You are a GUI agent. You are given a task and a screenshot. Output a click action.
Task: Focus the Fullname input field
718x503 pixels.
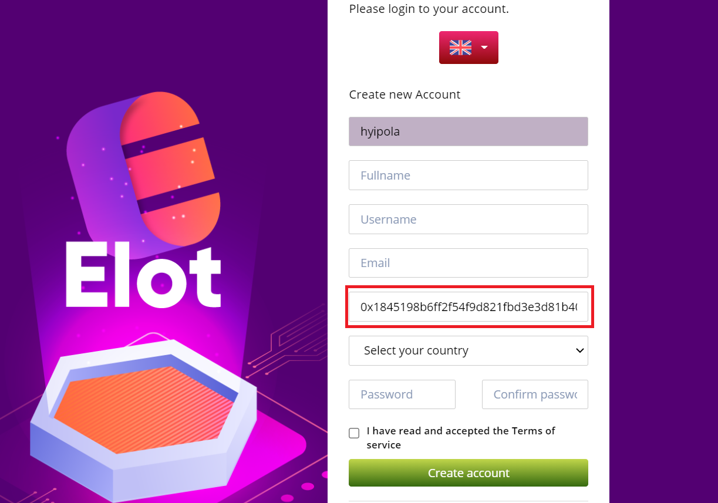coord(468,175)
